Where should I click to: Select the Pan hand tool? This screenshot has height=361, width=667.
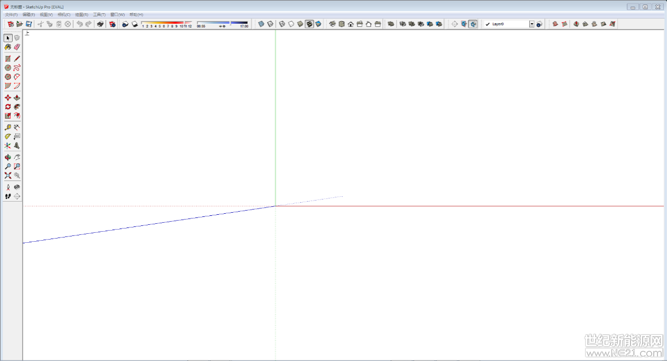pos(17,157)
